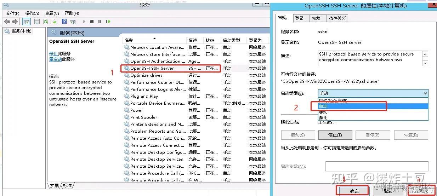437x196 pixels.
Task: Click the Start Service play icon
Action: coord(84,22)
